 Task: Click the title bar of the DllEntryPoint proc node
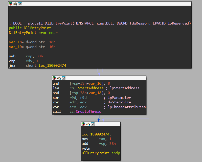point(100,4)
